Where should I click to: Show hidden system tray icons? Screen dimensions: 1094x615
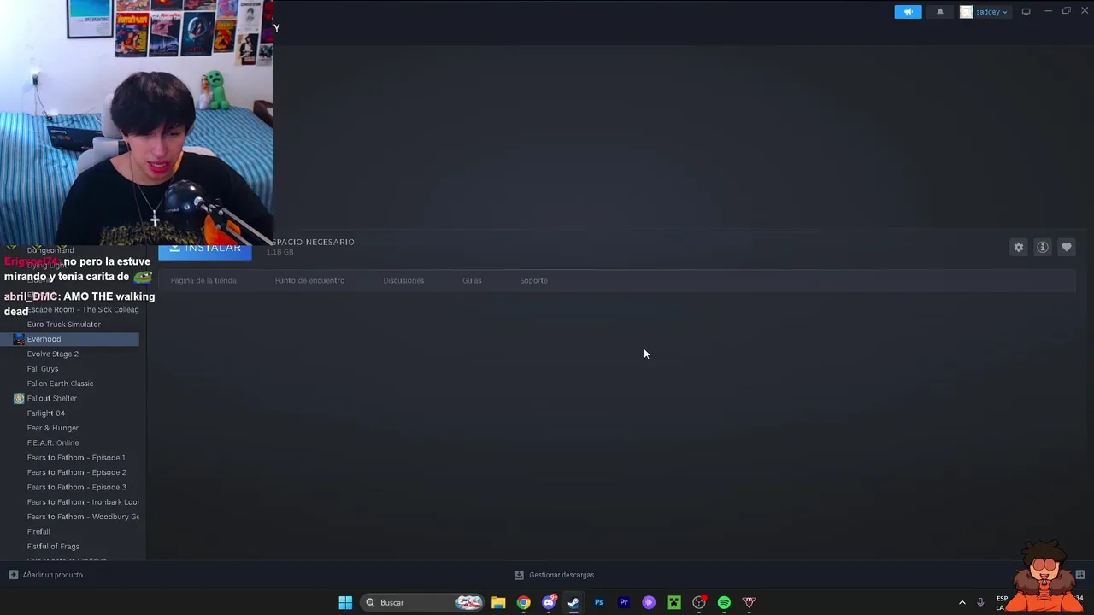[962, 602]
